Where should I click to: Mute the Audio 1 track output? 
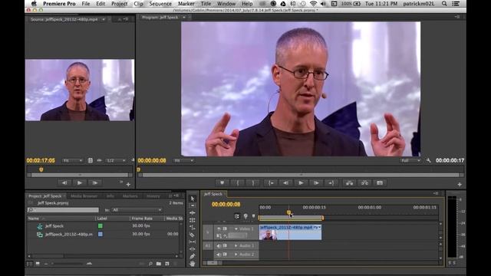219,245
